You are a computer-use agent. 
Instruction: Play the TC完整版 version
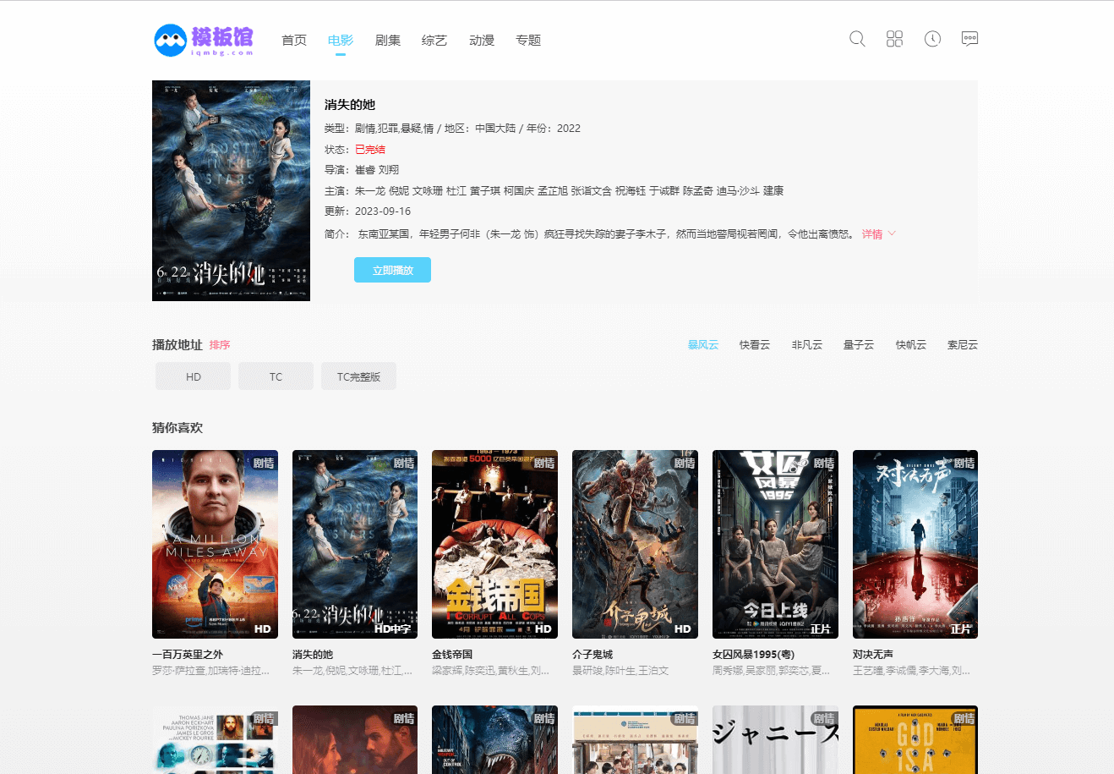(358, 376)
